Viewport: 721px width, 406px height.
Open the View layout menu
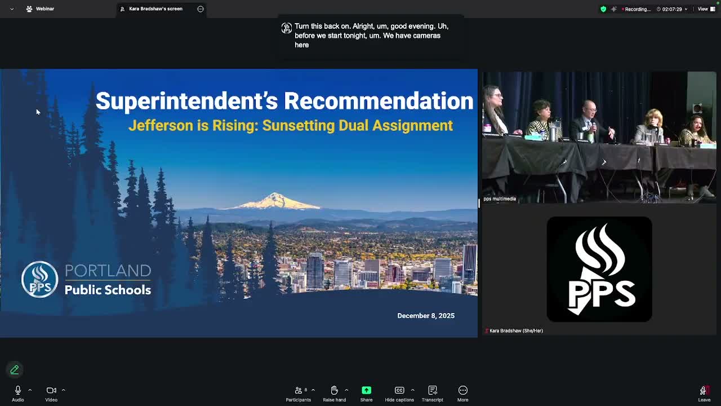[x=704, y=9]
